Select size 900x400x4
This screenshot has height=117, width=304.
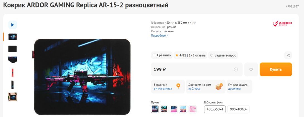coord(238,109)
